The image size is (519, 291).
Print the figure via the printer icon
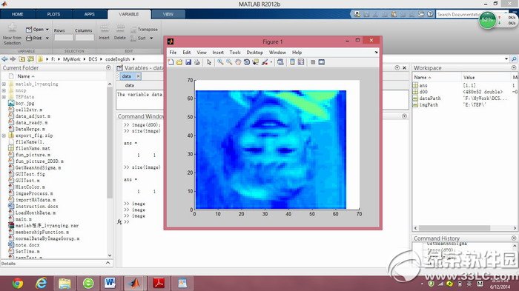click(197, 62)
